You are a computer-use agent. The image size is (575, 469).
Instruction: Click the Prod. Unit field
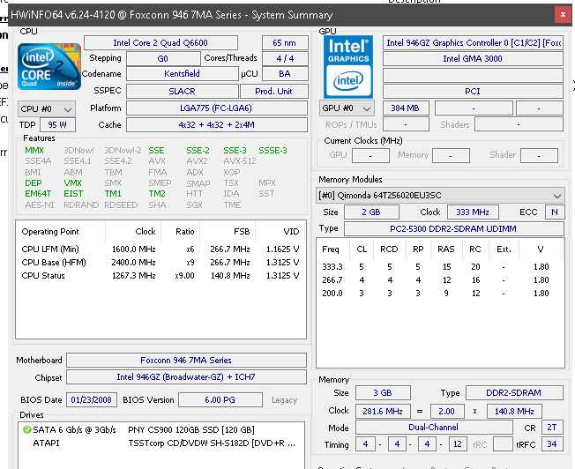point(273,92)
